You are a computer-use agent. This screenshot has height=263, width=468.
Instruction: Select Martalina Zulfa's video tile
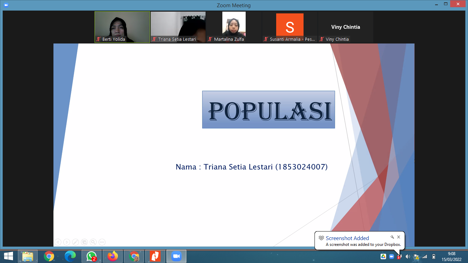pos(234,27)
